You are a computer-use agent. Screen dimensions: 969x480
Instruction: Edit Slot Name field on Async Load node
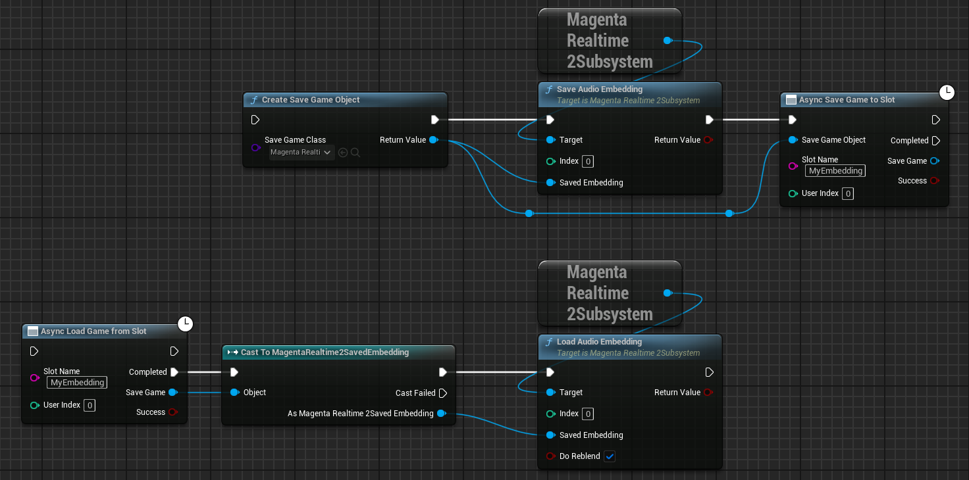[x=77, y=383]
